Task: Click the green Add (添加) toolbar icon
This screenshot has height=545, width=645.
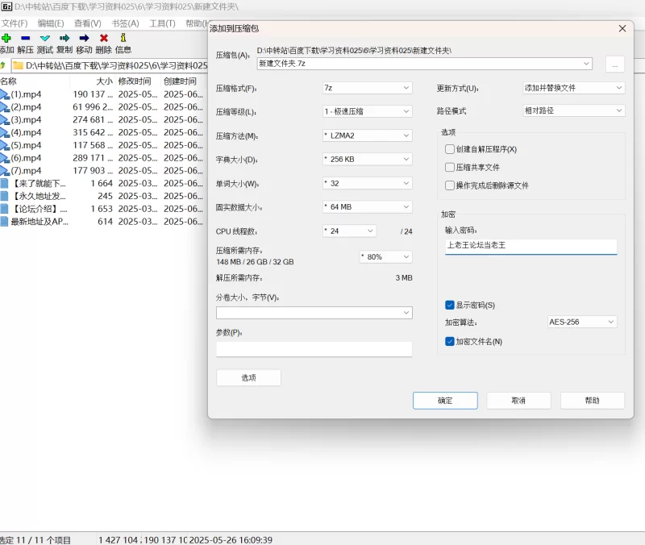Action: 6,38
